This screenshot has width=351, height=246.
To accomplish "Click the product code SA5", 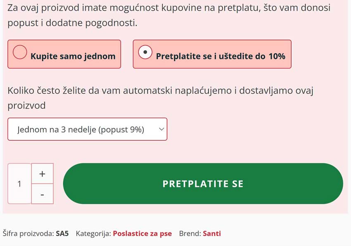I will click(x=62, y=234).
